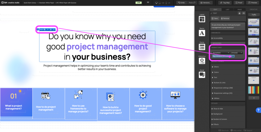
Task: Click the anchor icon in TEXT header
Action: click(x=239, y=13)
